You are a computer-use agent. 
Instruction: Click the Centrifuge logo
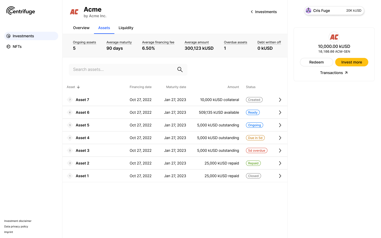click(21, 11)
